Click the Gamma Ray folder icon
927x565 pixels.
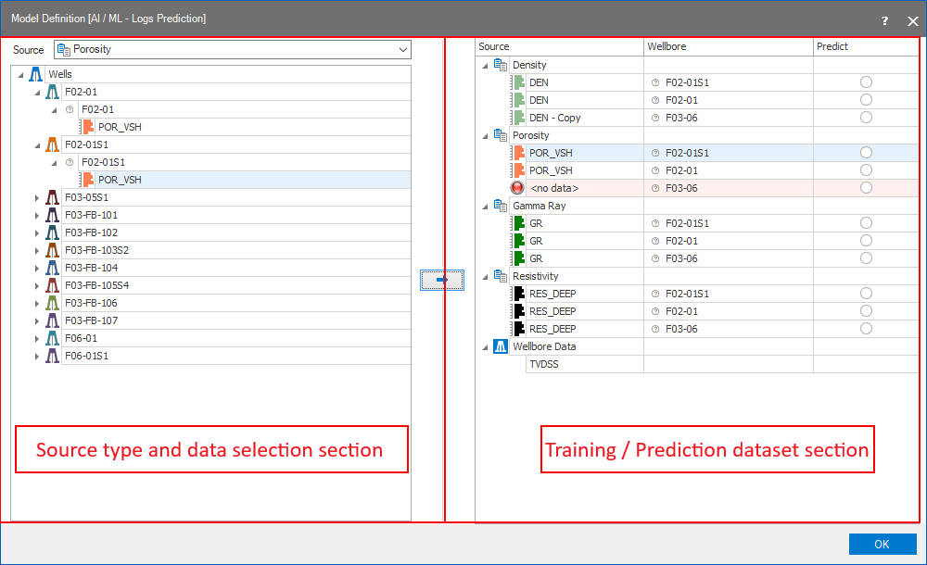[501, 206]
